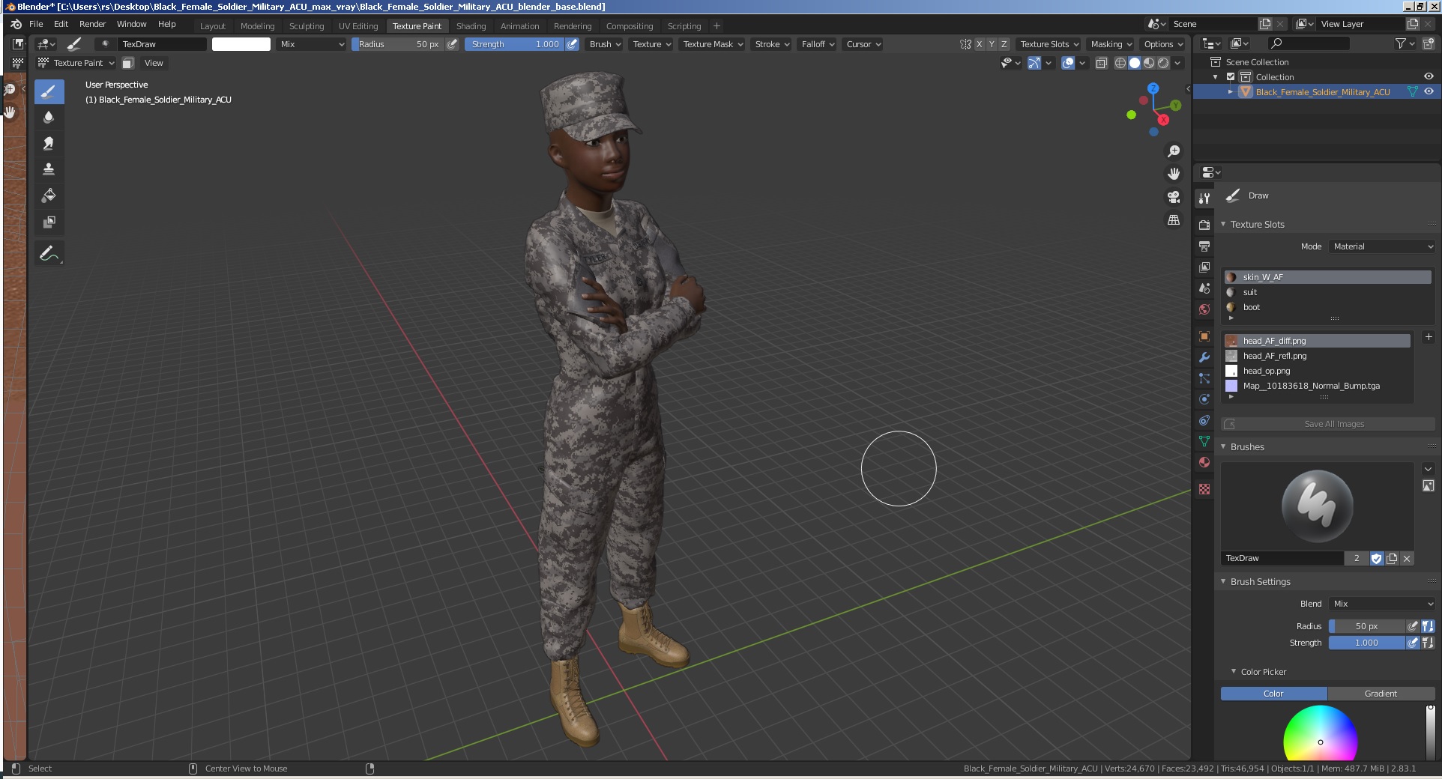
Task: Expand Black_Female_Soldier_Military_ACU outliner tree arrow
Action: point(1230,92)
